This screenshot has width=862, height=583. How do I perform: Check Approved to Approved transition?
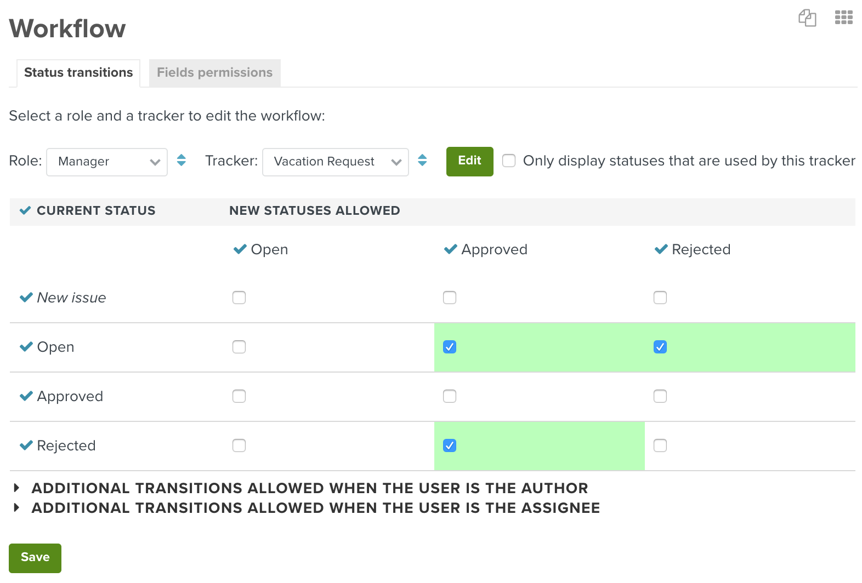[x=450, y=396]
